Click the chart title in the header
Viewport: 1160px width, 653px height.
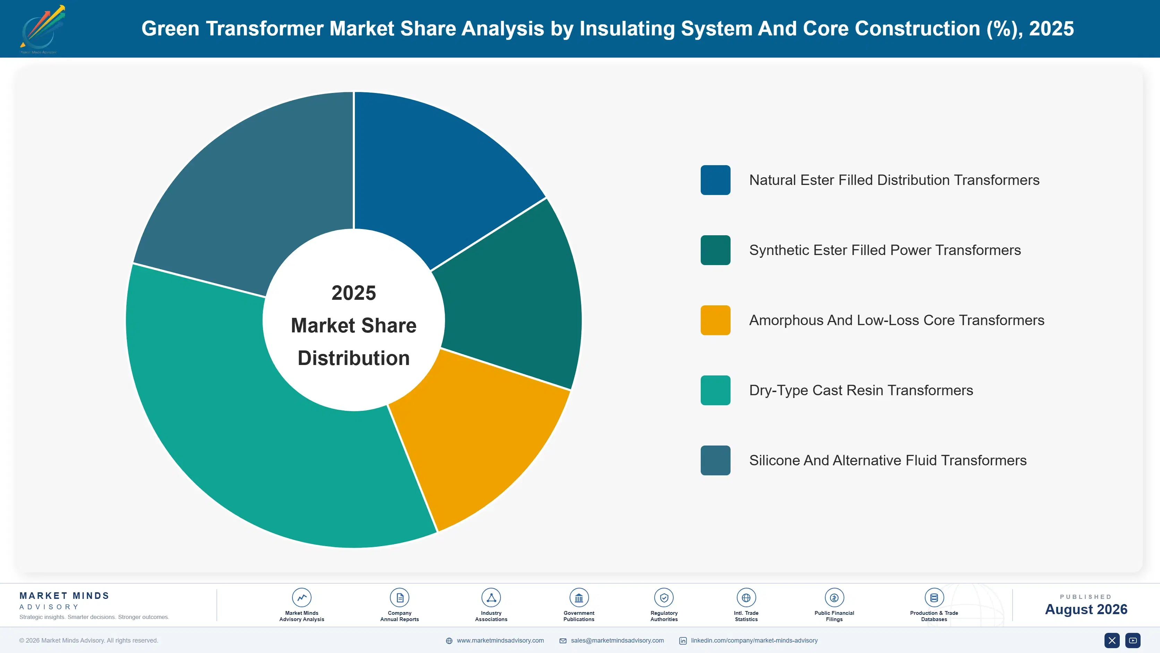coord(607,28)
